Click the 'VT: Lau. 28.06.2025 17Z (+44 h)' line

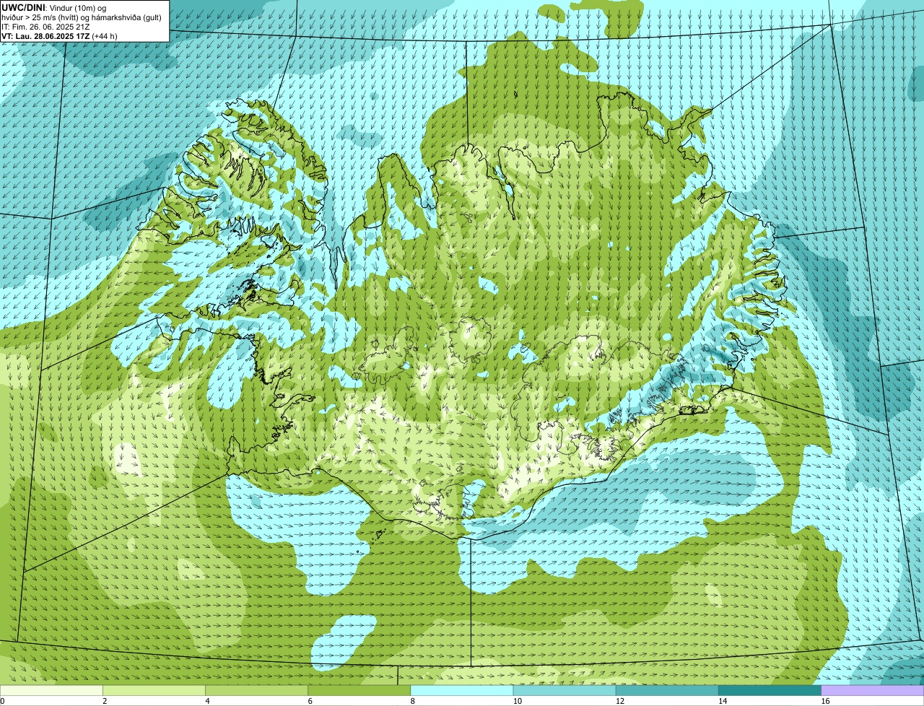click(x=59, y=36)
